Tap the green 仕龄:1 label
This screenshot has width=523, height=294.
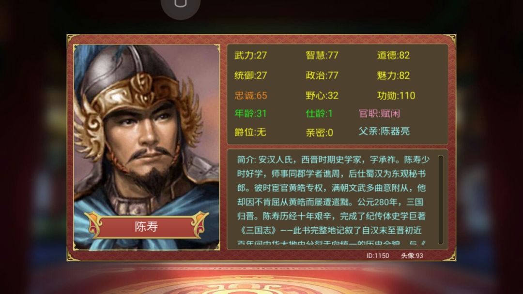click(319, 114)
